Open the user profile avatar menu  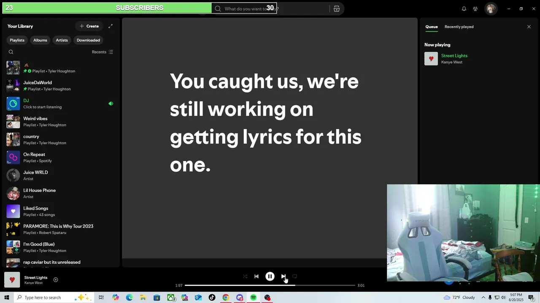point(491,8)
